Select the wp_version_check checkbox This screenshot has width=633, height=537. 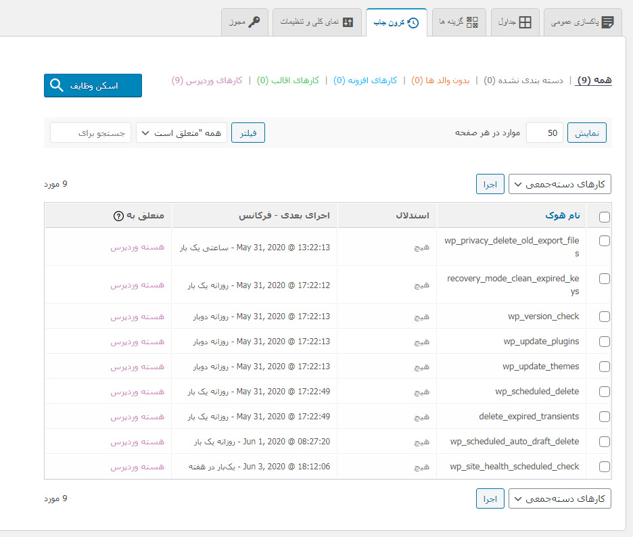[x=605, y=317]
